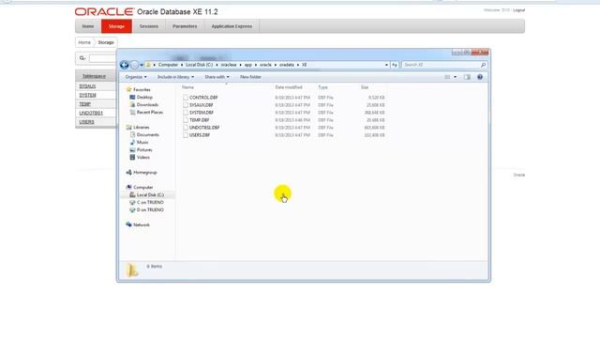Screen dimensions: 600x338
Task: Open the USERS tablespace link
Action: click(x=86, y=122)
